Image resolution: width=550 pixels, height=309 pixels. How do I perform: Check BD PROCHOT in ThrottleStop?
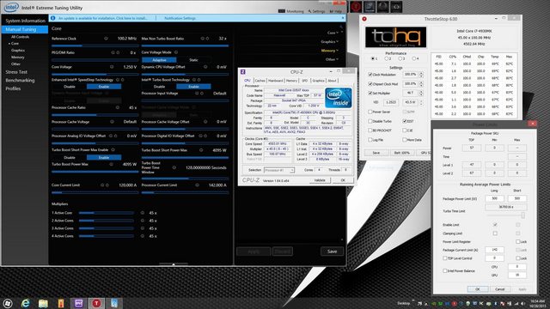[370, 130]
